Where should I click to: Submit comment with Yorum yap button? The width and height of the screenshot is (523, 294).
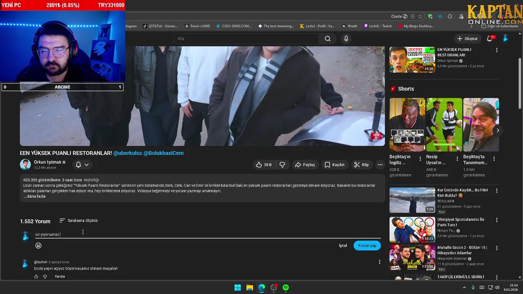coord(367,245)
